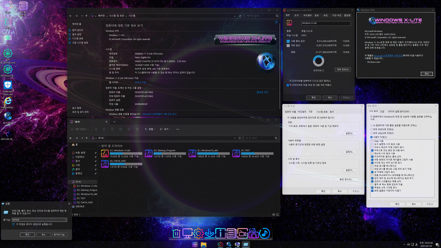The height and width of the screenshot is (248, 441).
Task: Select the 최적 모양으로 조정(B) radio button
Action: 372,129
